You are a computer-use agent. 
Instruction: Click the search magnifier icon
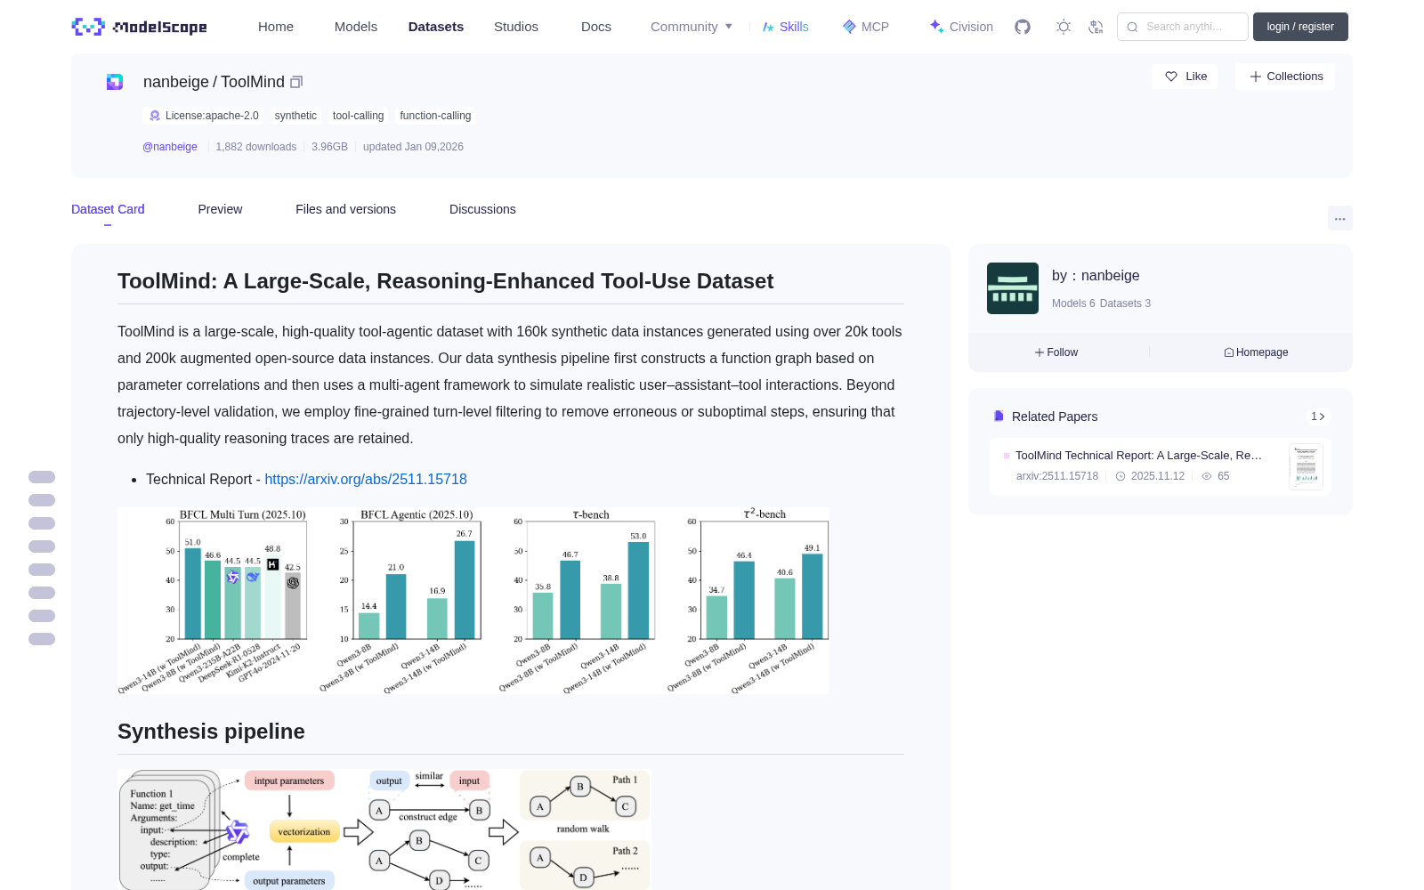1132,27
